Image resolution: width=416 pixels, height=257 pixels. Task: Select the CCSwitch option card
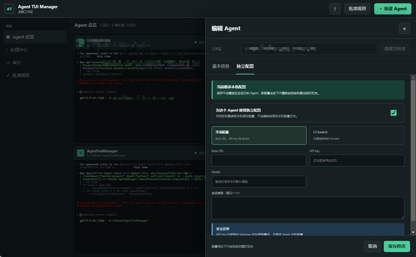357,136
